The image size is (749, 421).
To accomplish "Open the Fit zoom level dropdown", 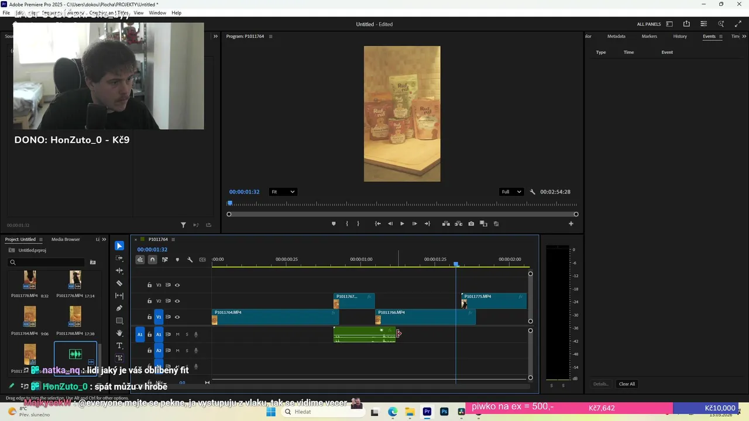I will pos(283,192).
